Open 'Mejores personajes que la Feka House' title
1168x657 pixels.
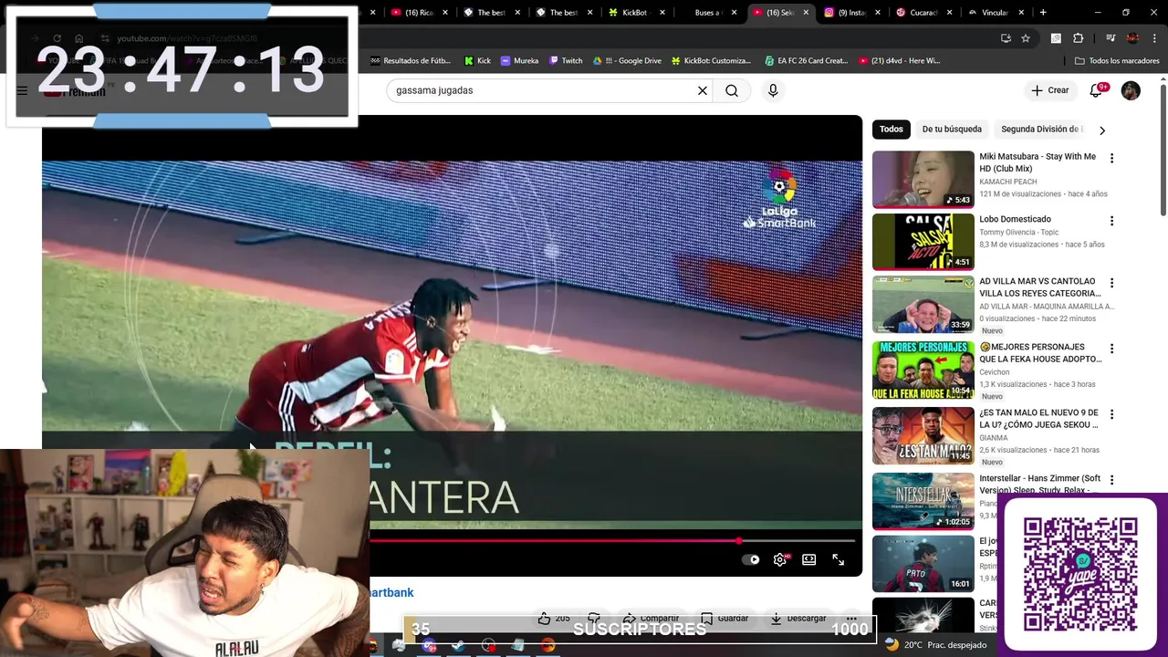point(1040,353)
